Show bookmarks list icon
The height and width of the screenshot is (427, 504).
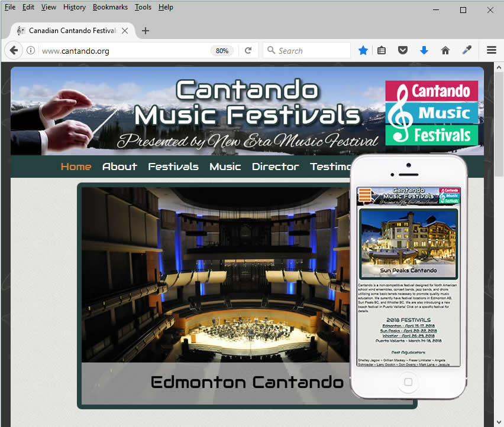(x=382, y=50)
